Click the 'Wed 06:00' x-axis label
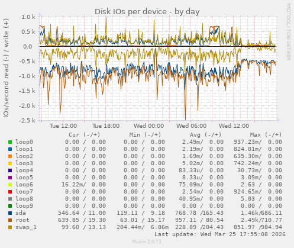Screen dimensions: 294x248 [x=191, y=126]
